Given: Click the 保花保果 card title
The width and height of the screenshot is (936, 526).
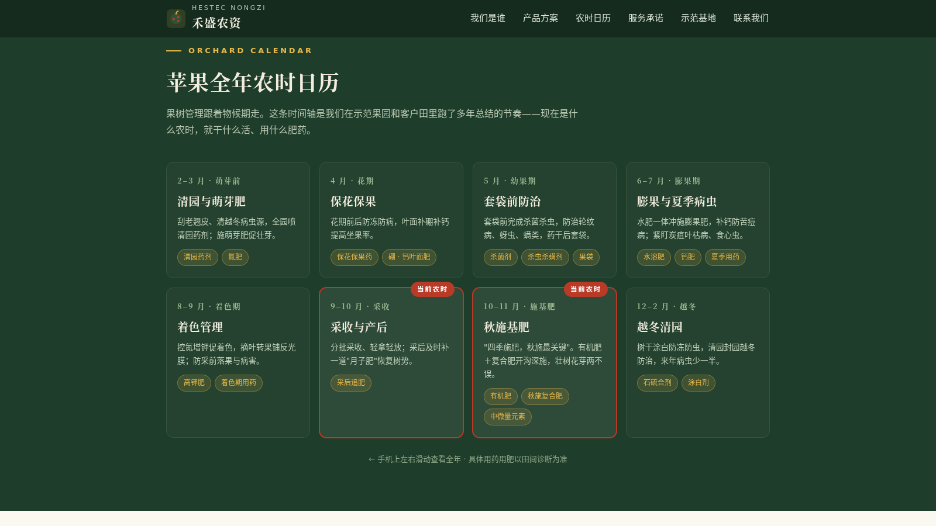Looking at the screenshot, I should (353, 202).
